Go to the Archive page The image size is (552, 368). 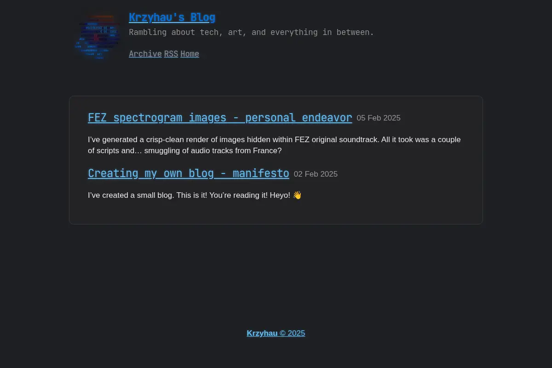tap(145, 54)
